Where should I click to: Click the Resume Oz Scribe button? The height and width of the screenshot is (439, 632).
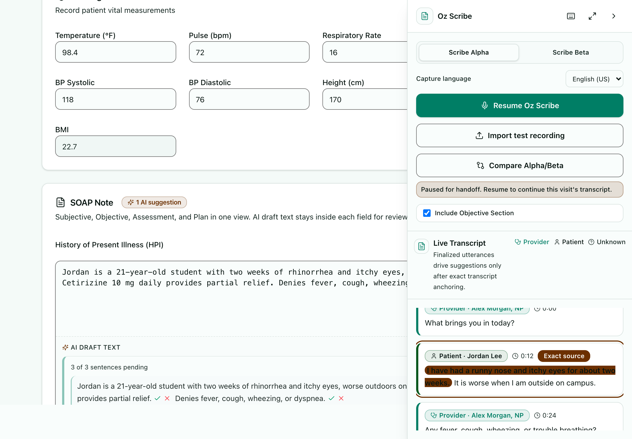(x=520, y=106)
